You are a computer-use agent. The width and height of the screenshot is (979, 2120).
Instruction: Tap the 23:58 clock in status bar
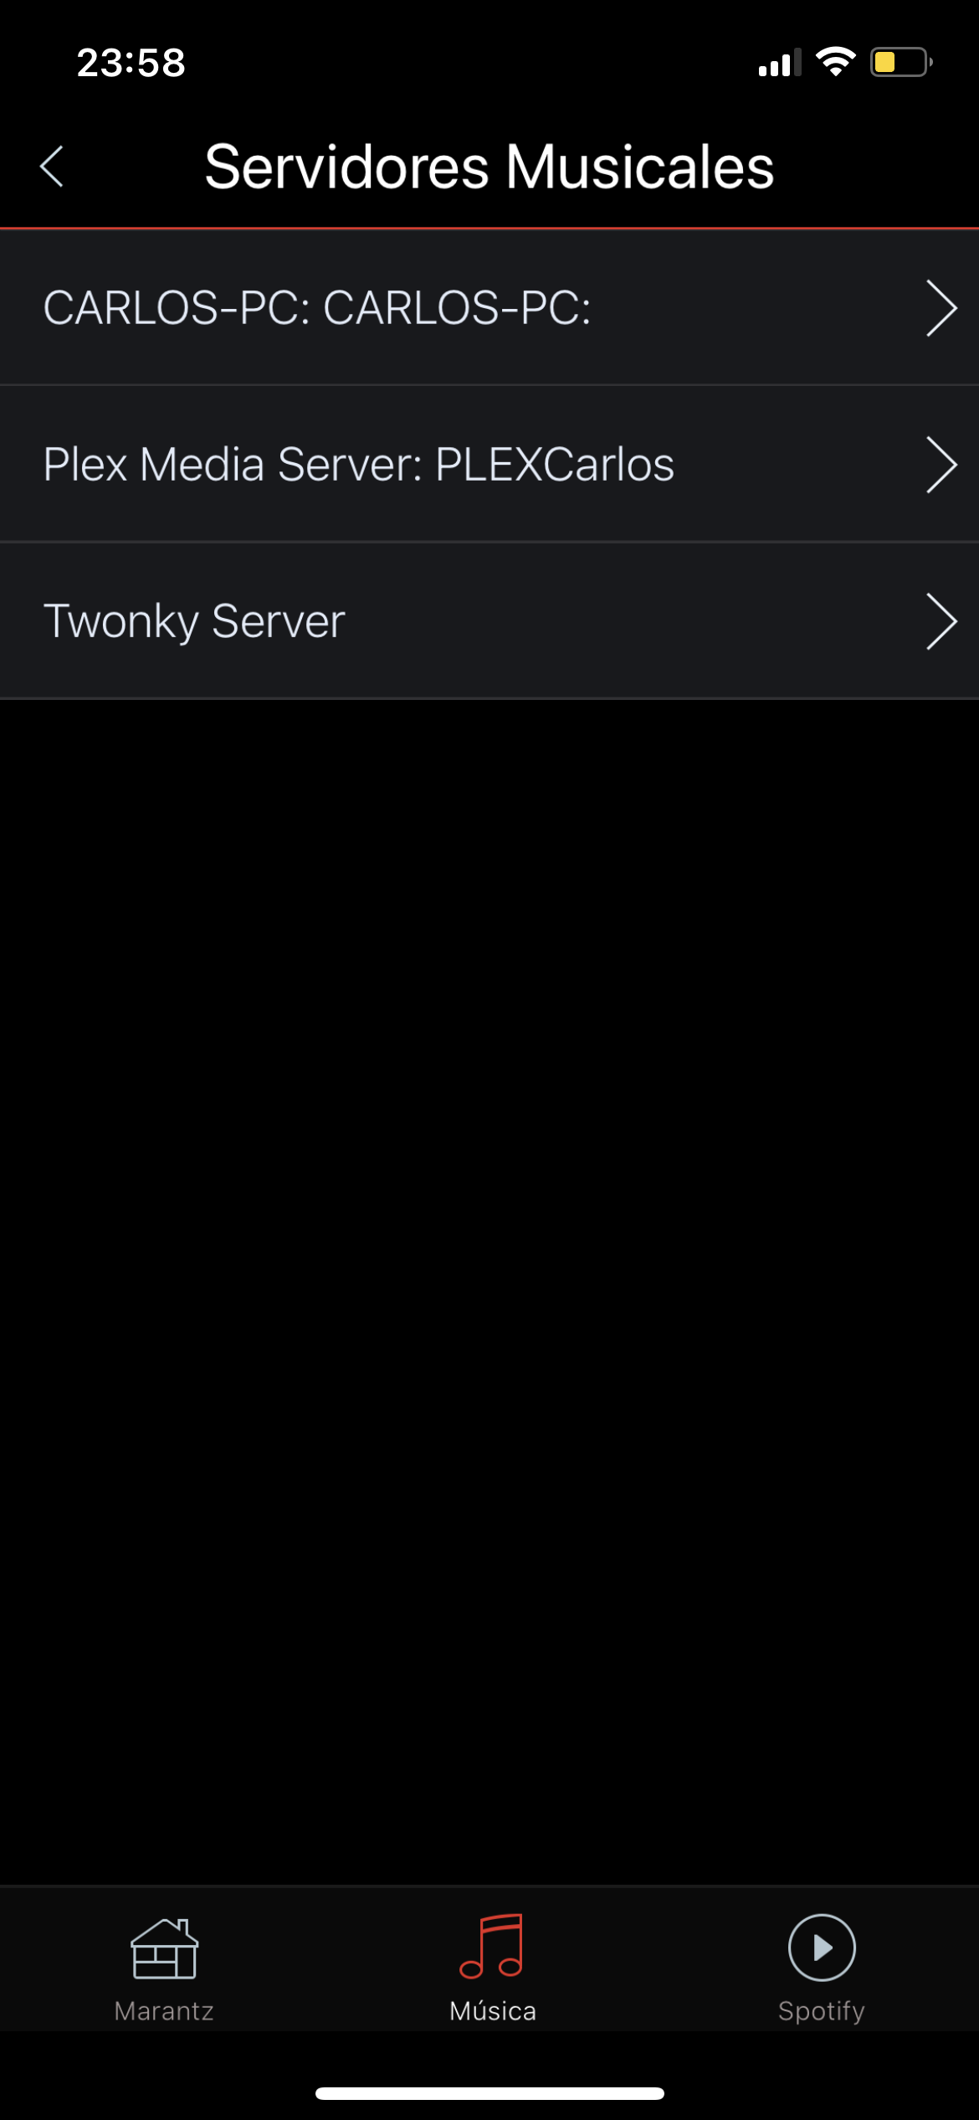(x=131, y=63)
